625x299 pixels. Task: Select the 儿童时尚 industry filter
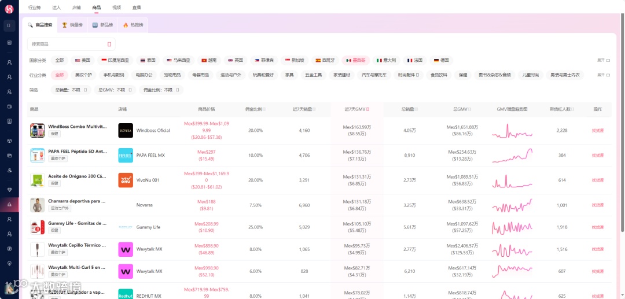tap(530, 75)
